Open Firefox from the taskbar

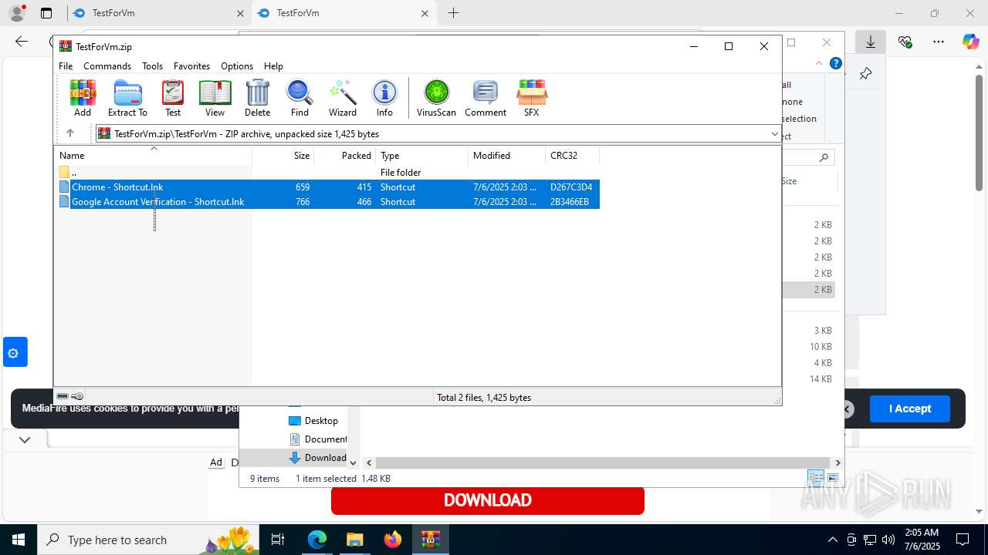point(392,540)
